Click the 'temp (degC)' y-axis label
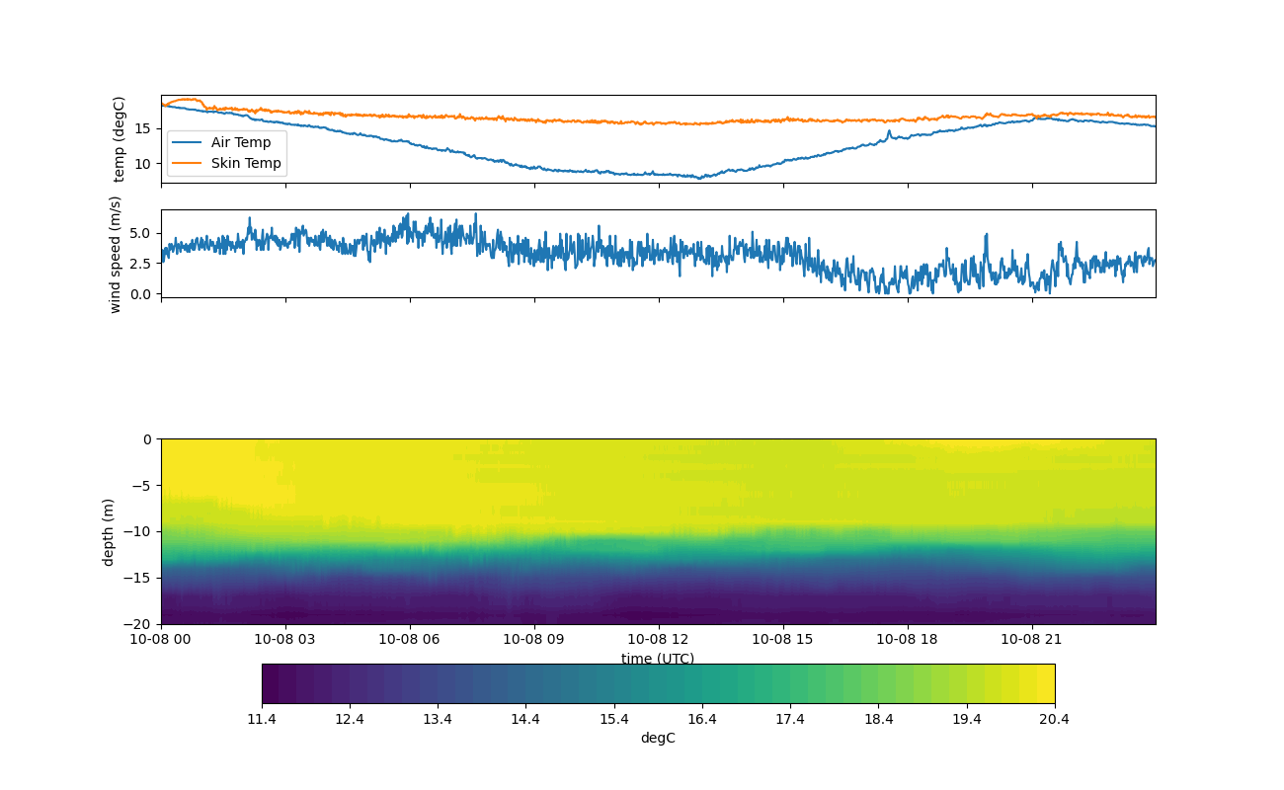 tap(120, 139)
